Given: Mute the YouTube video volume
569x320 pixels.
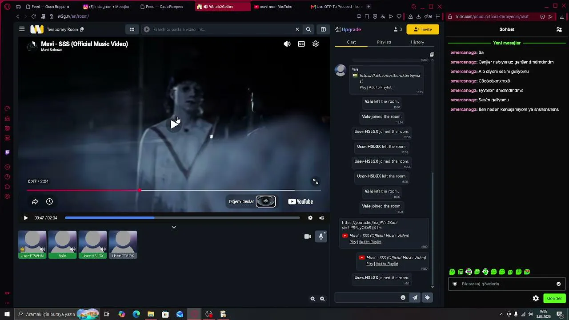Looking at the screenshot, I should (287, 44).
